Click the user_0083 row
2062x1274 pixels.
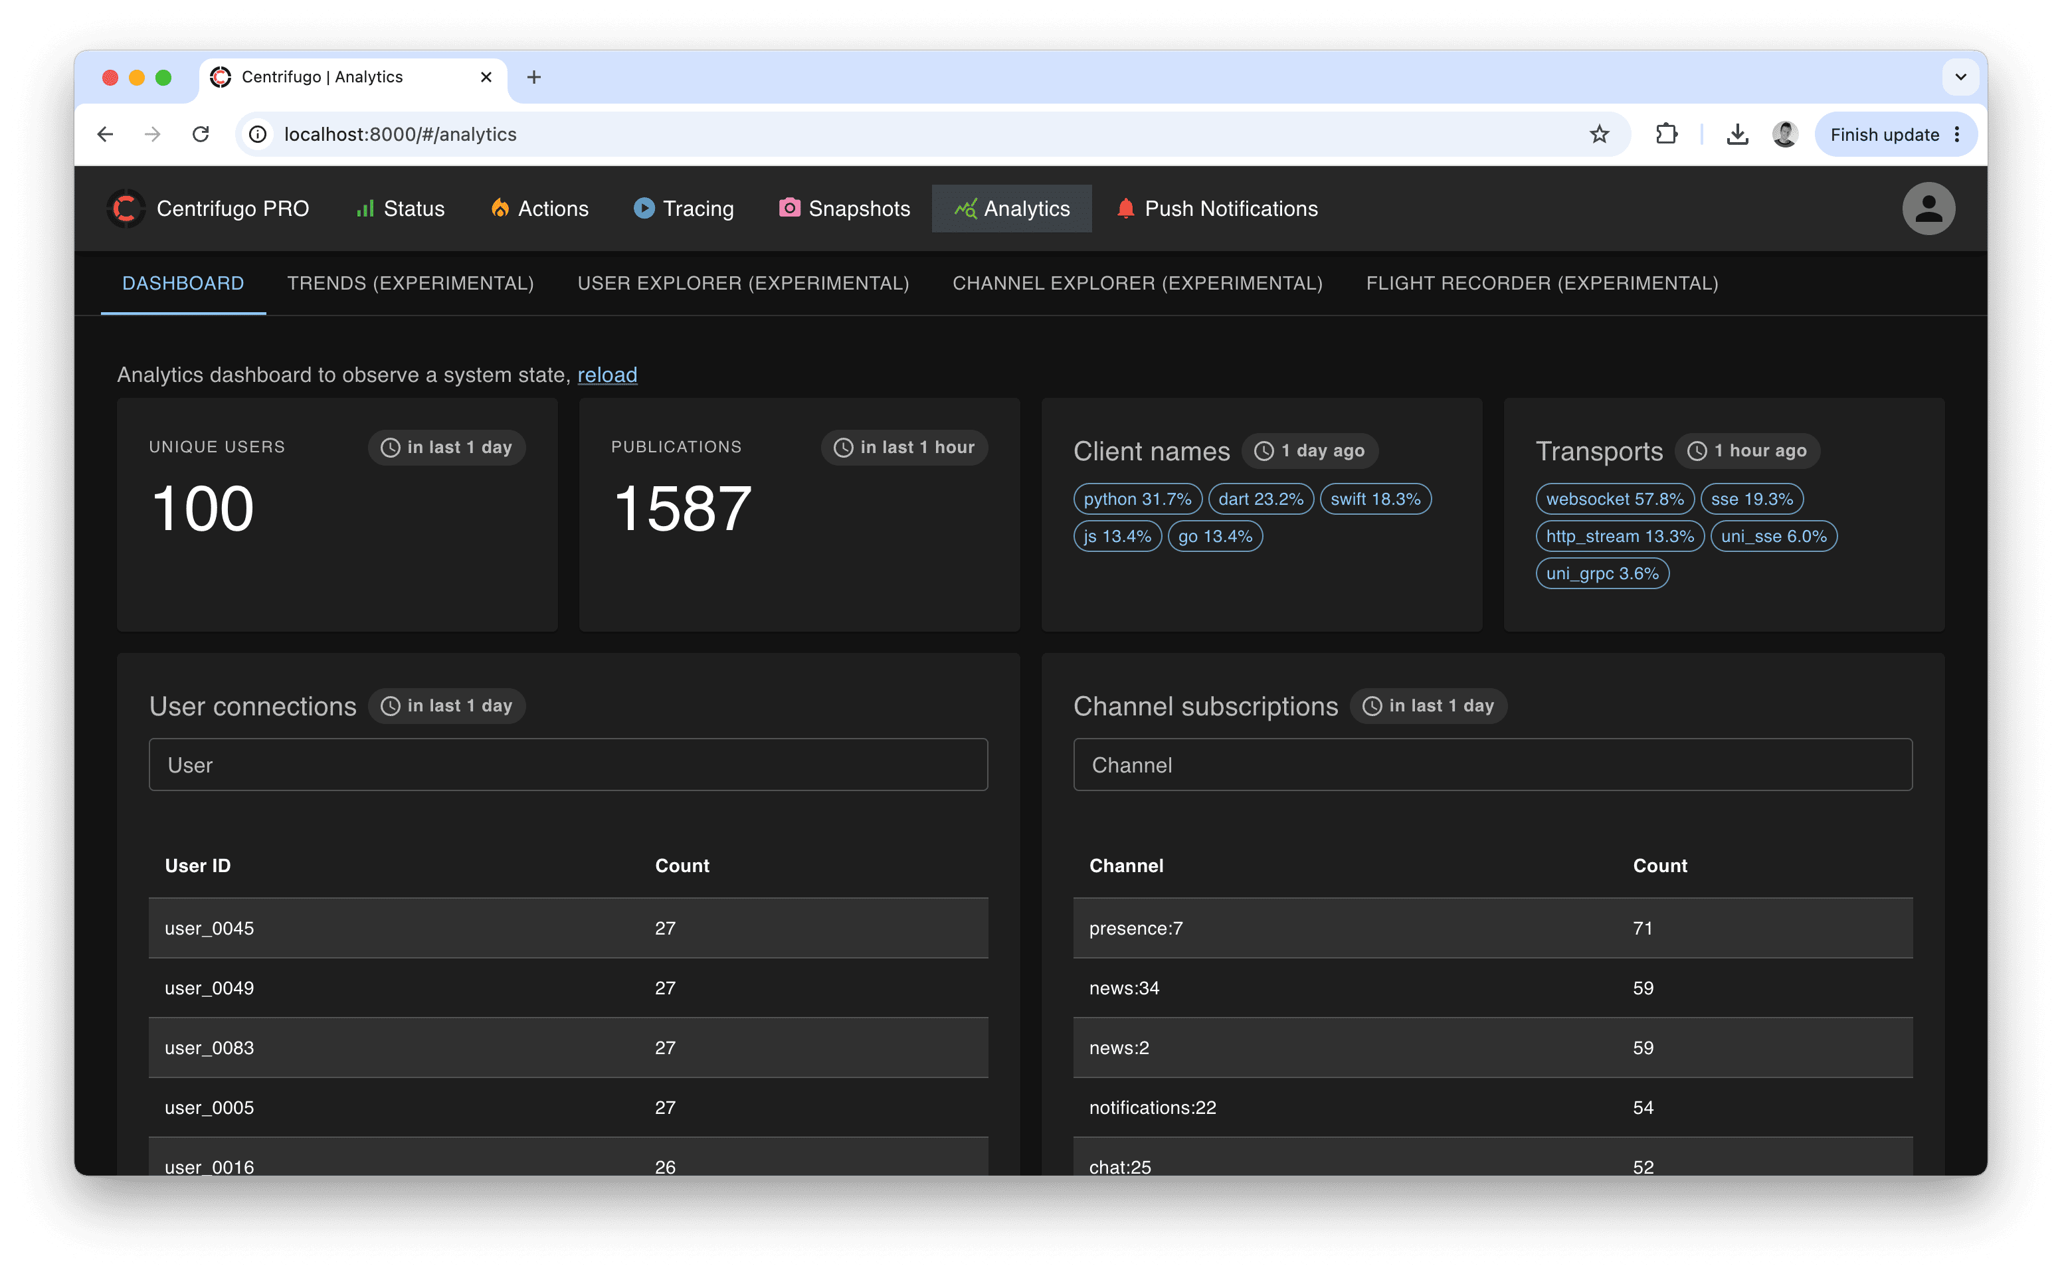(x=569, y=1047)
